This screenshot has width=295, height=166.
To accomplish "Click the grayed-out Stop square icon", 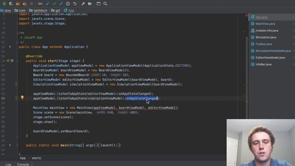I will [x=31, y=4].
